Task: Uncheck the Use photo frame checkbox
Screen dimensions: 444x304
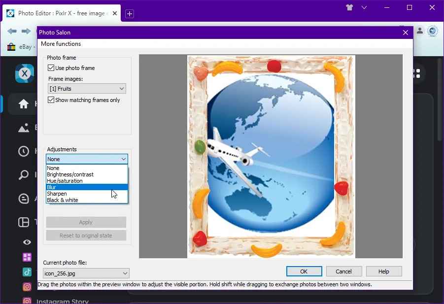Action: click(x=51, y=68)
